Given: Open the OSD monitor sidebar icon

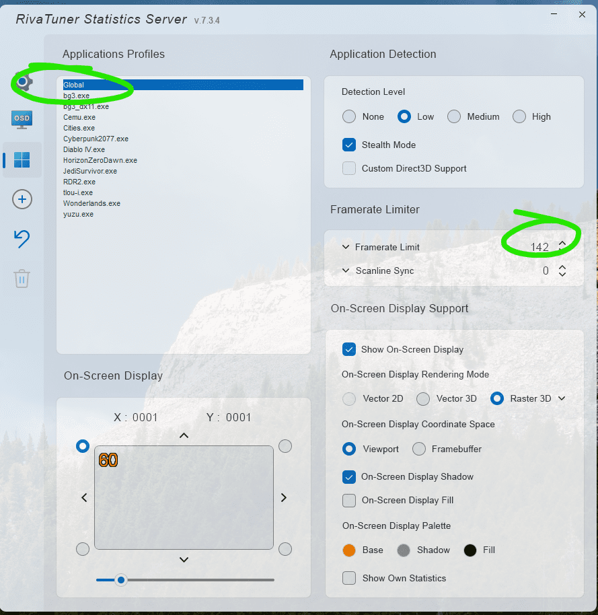Looking at the screenshot, I should tap(22, 119).
